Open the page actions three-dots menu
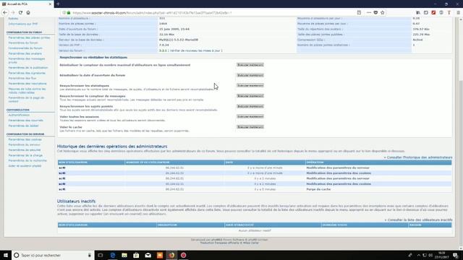Viewport: 463px width, 260px height. pyautogui.click(x=368, y=13)
